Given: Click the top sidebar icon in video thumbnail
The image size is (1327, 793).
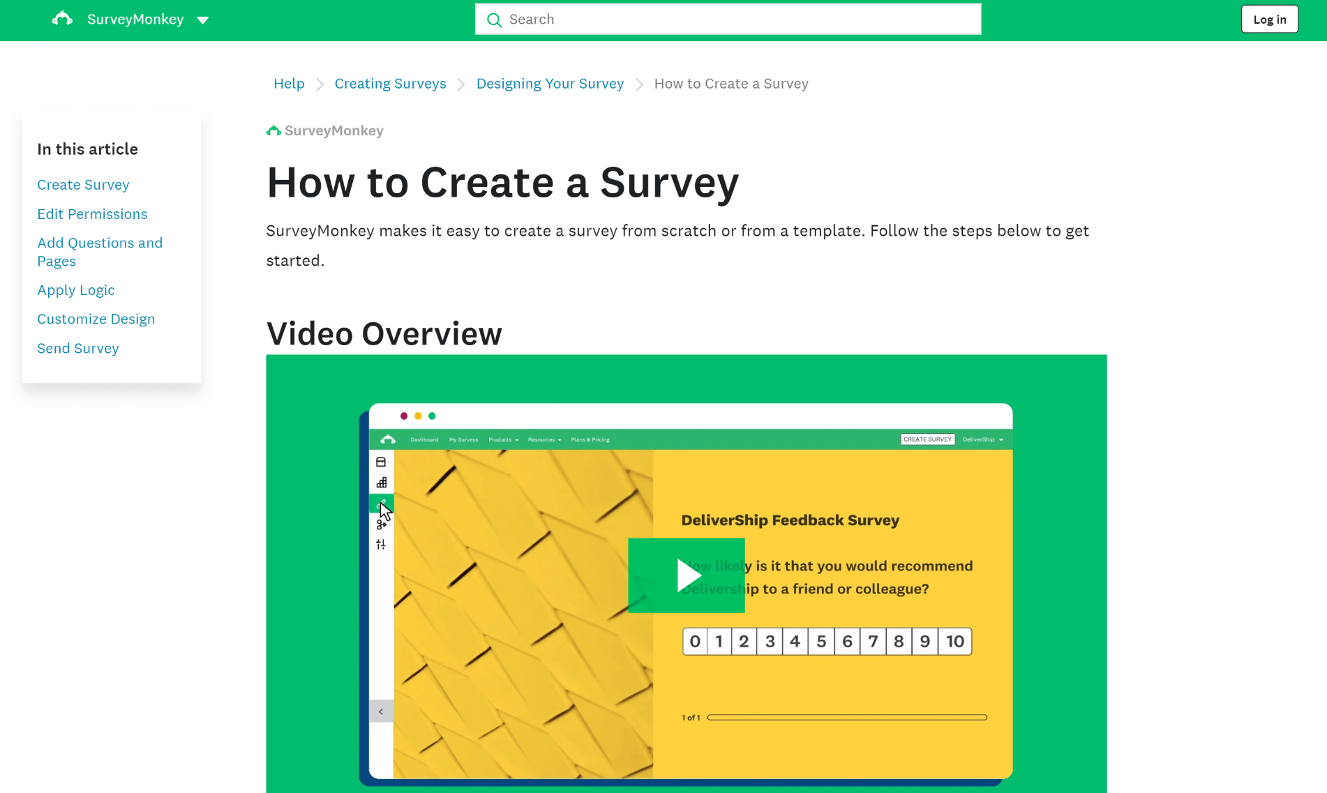Looking at the screenshot, I should (381, 462).
